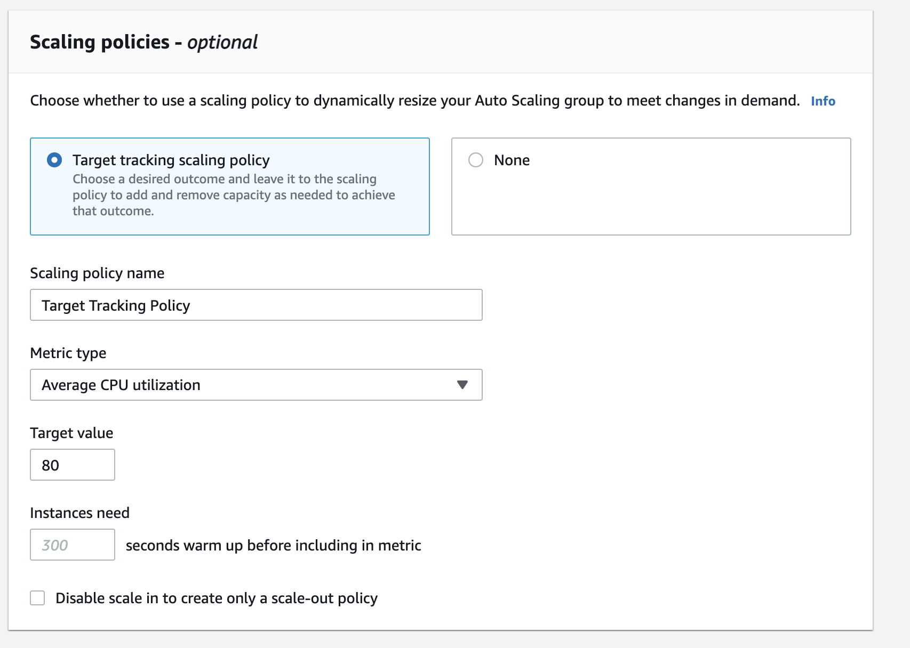Screen dimensions: 910x648
Task: Click the Target value label
Action: (71, 433)
